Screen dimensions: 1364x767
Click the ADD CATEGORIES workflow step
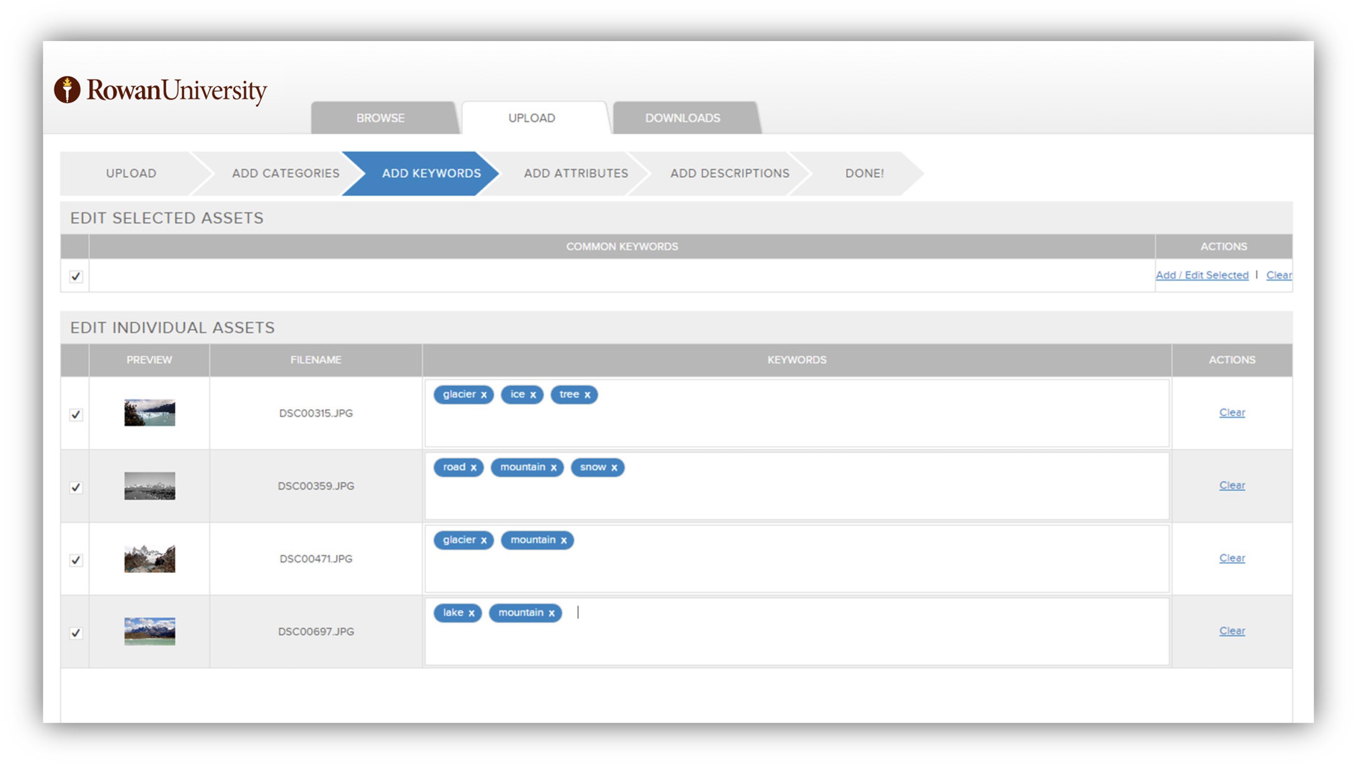click(286, 173)
